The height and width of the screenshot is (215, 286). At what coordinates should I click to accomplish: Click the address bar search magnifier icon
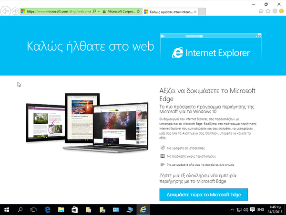click(x=94, y=11)
